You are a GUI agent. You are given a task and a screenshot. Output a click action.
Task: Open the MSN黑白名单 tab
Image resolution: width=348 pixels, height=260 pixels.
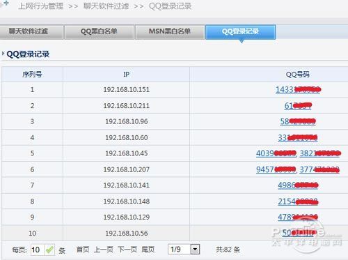[x=170, y=31]
